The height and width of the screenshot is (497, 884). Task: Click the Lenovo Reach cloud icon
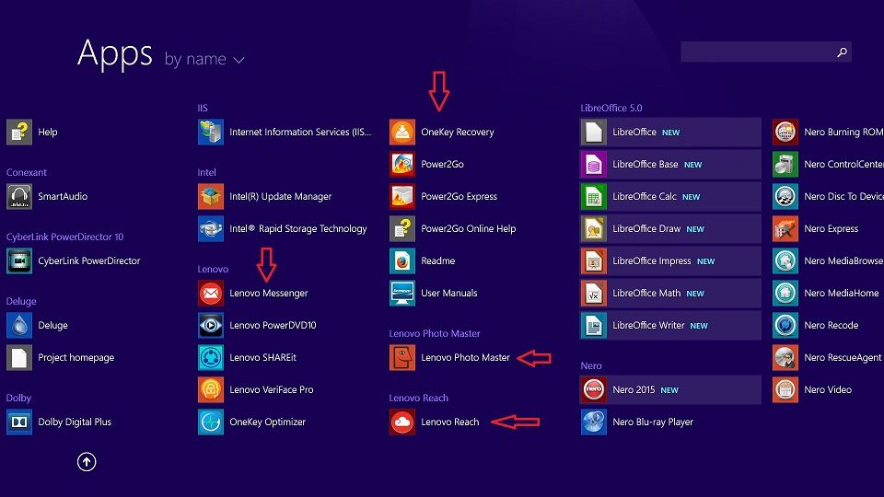click(402, 422)
